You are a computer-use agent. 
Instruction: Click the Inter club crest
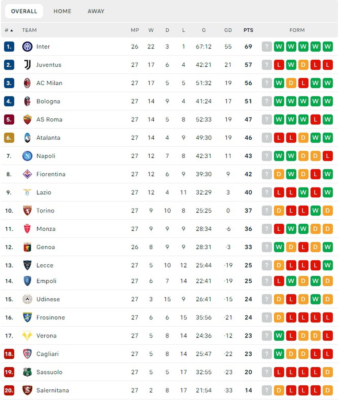pyautogui.click(x=26, y=47)
